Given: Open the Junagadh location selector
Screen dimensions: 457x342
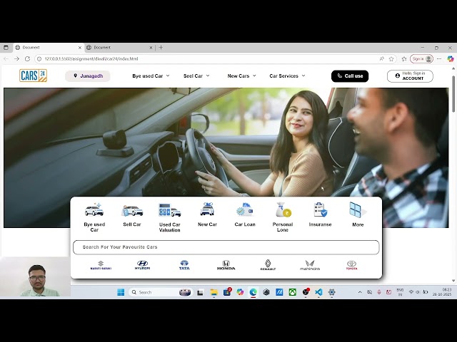Looking at the screenshot, I should [88, 76].
